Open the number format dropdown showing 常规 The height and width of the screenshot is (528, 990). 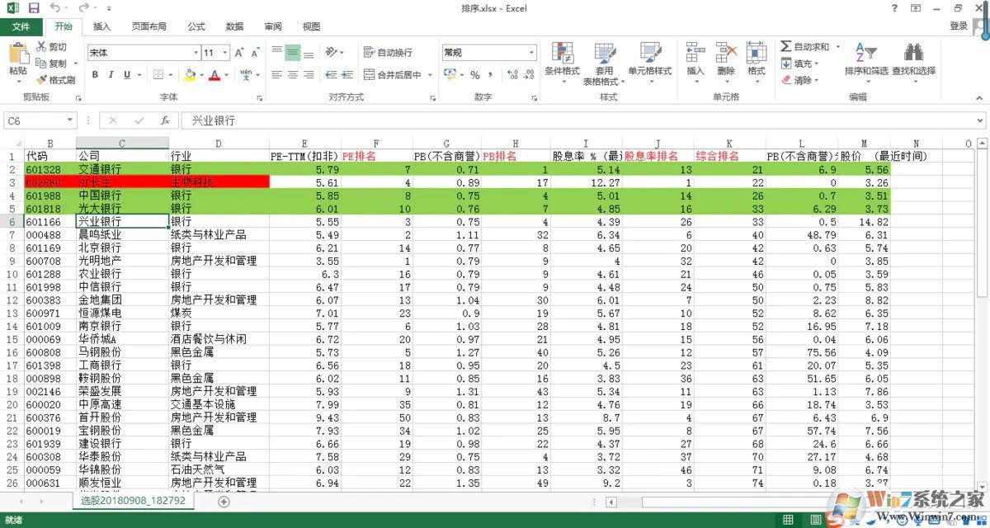(533, 51)
